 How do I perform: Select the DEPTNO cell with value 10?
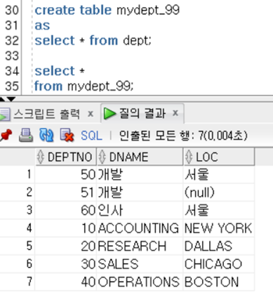[x=66, y=228]
